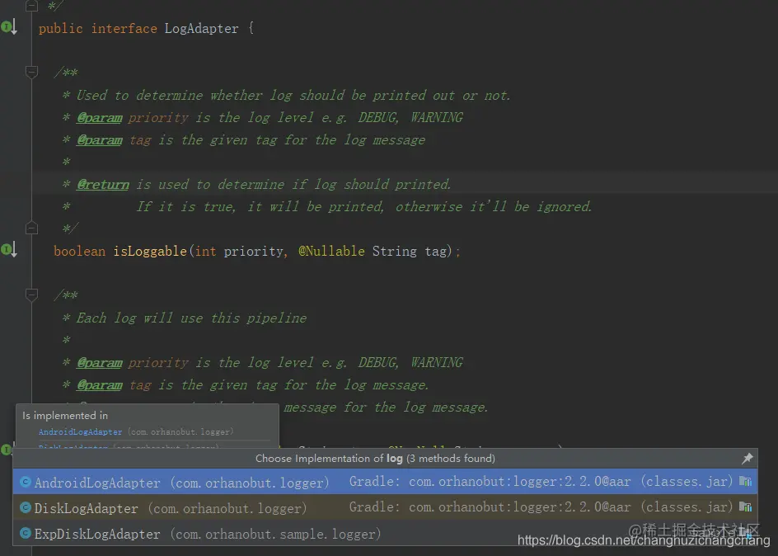Collapse the Javadoc starting 'Used to determine'
The width and height of the screenshot is (778, 556).
(32, 73)
